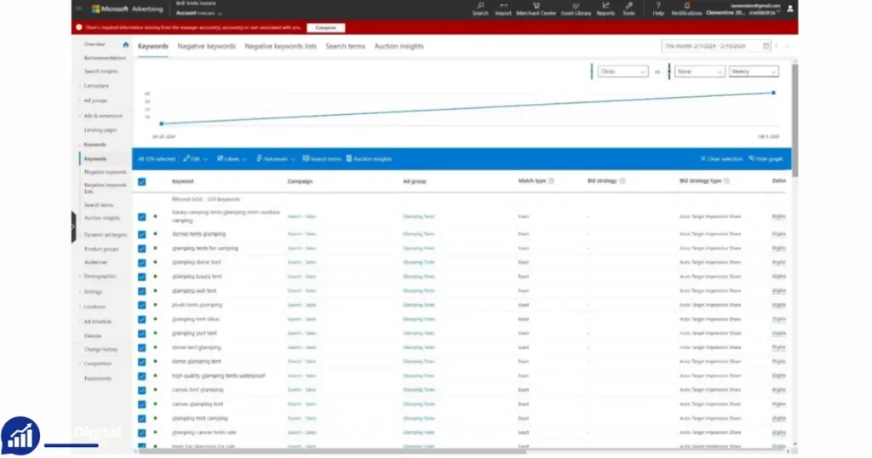
Task: Switch to Negative keywords lists tab
Action: (x=280, y=46)
